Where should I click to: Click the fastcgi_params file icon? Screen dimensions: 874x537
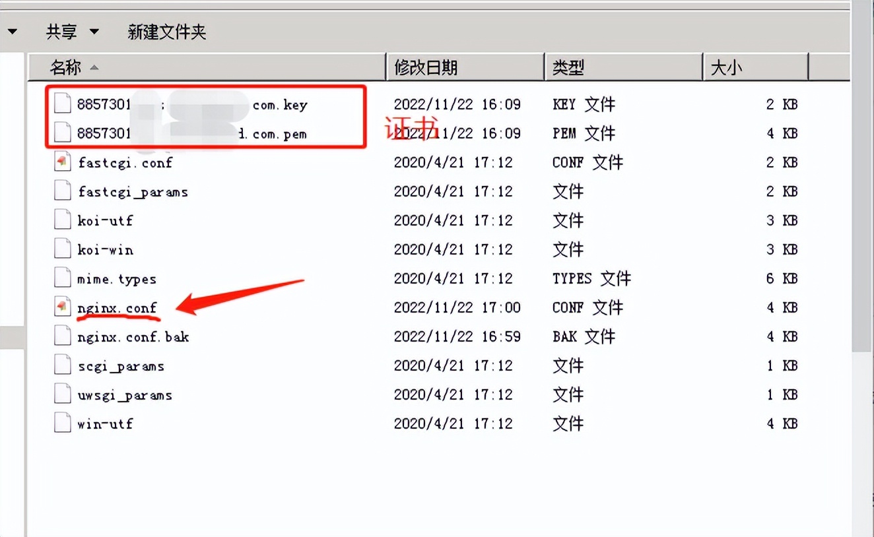pos(63,191)
